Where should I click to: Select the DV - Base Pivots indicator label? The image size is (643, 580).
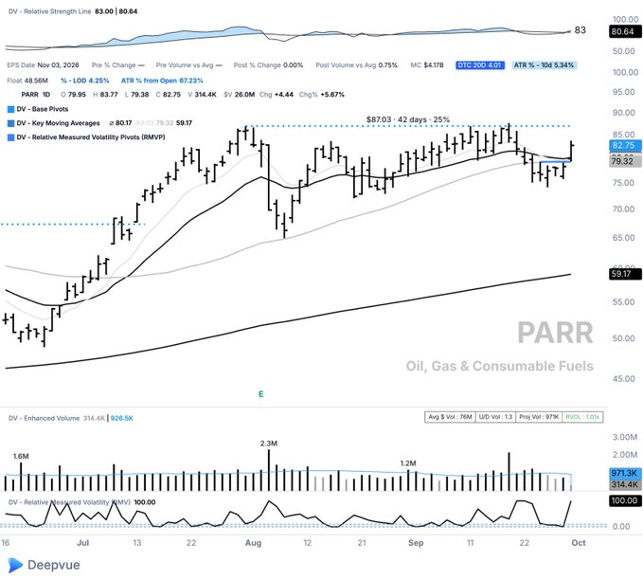coord(43,109)
